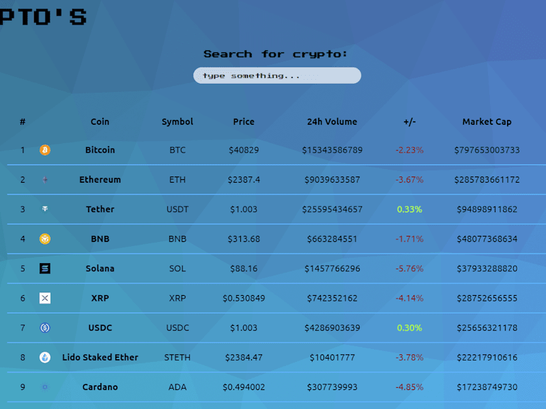Screen dimensions: 546x409
Task: Click Tether's 0.33% change value
Action: [x=409, y=209]
